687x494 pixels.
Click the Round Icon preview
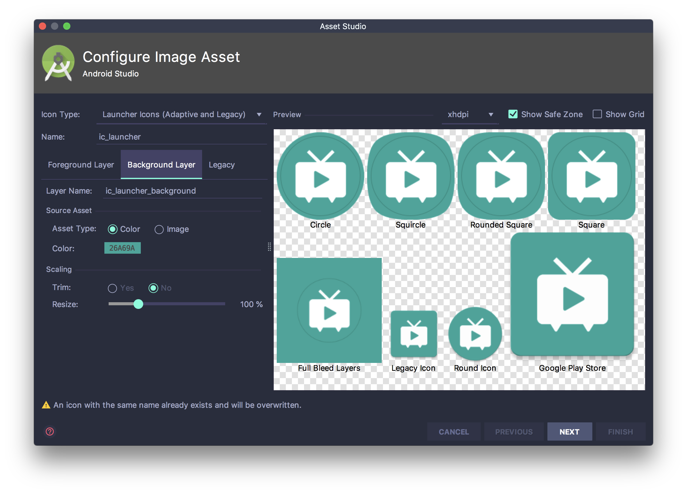coord(475,334)
